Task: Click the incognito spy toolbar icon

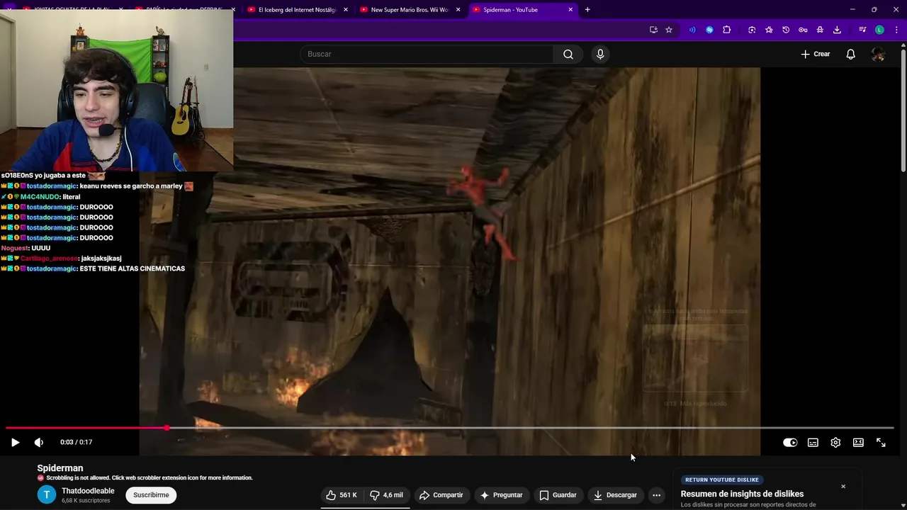Action: tap(820, 30)
